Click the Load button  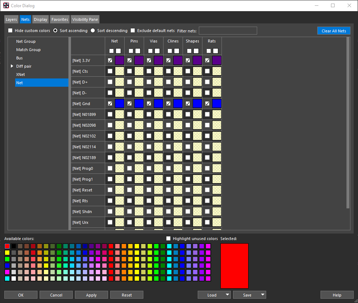(212, 295)
